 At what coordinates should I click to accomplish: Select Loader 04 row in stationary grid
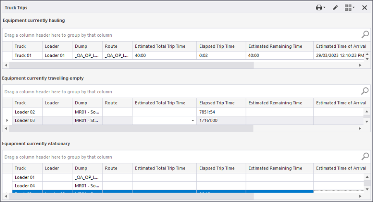(x=187, y=186)
